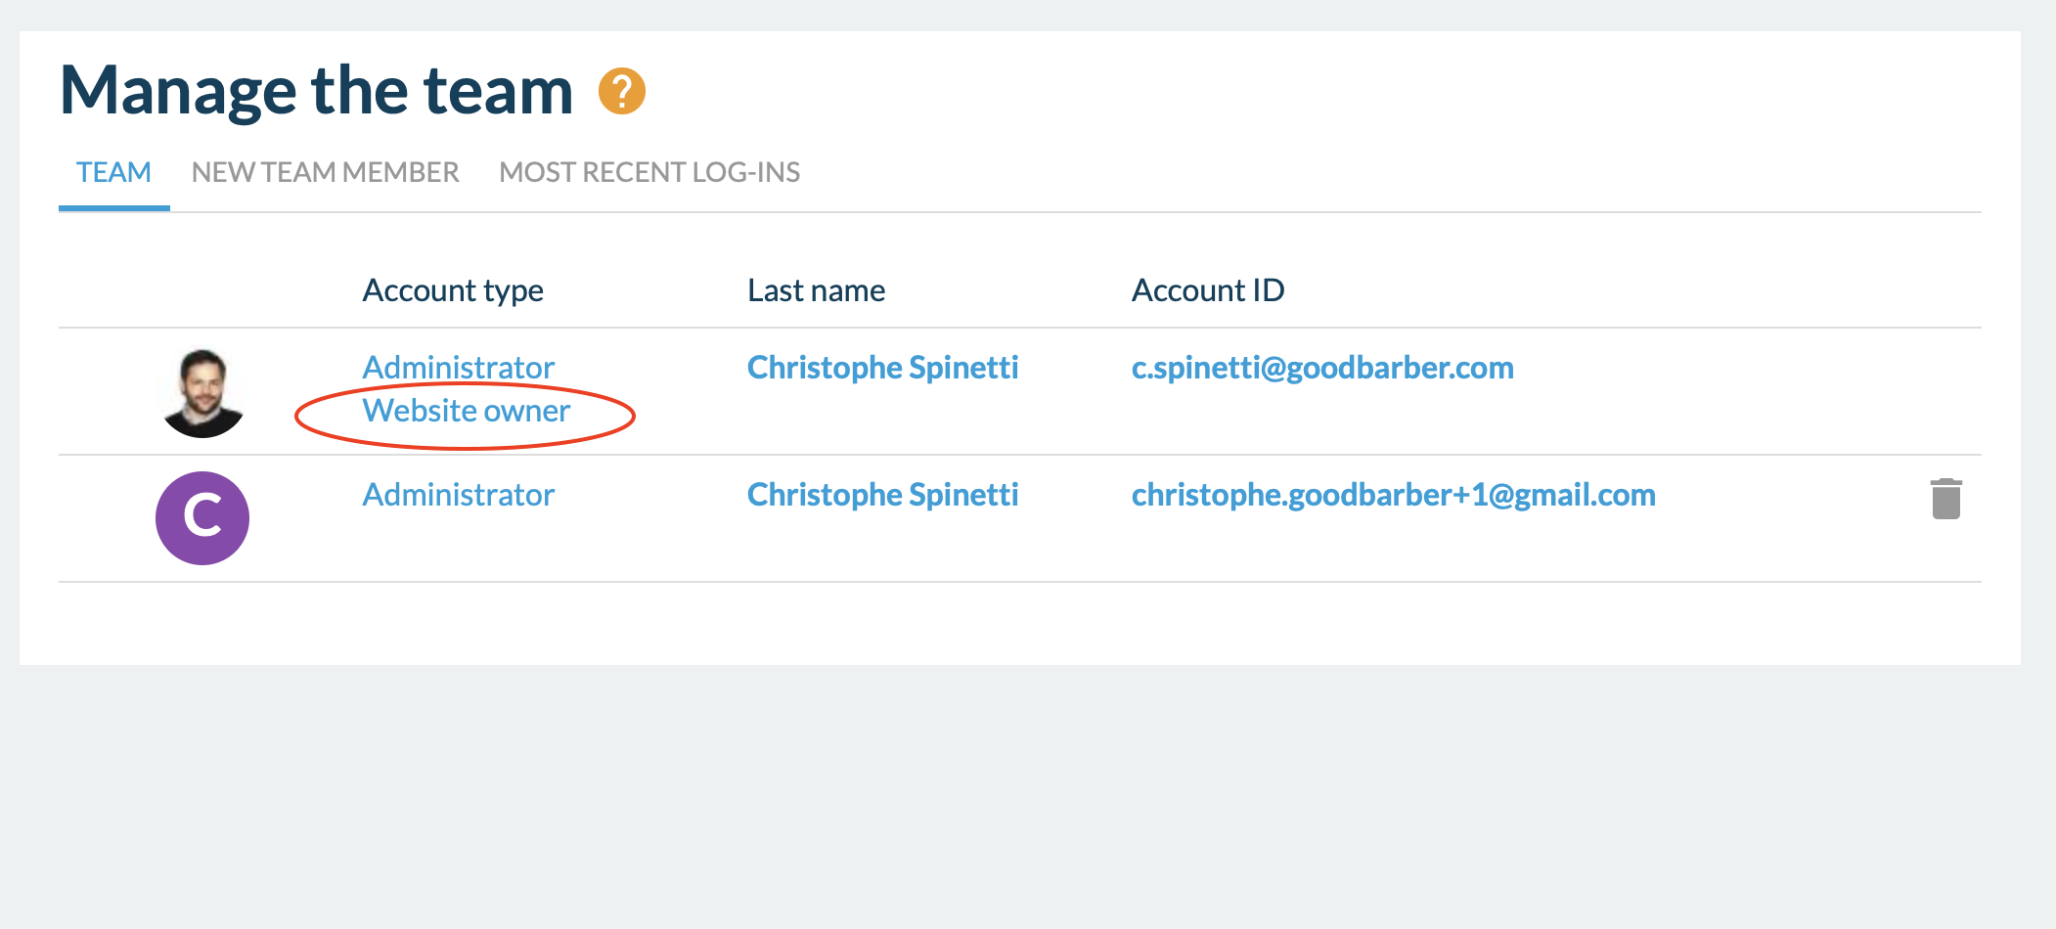
Task: Open the NEW TEAM MEMBER tab
Action: pyautogui.click(x=325, y=173)
